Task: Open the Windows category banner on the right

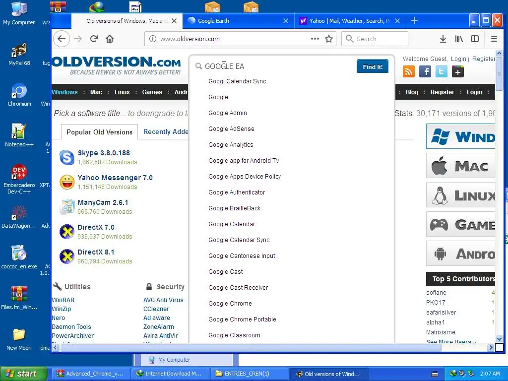Action: (461, 136)
